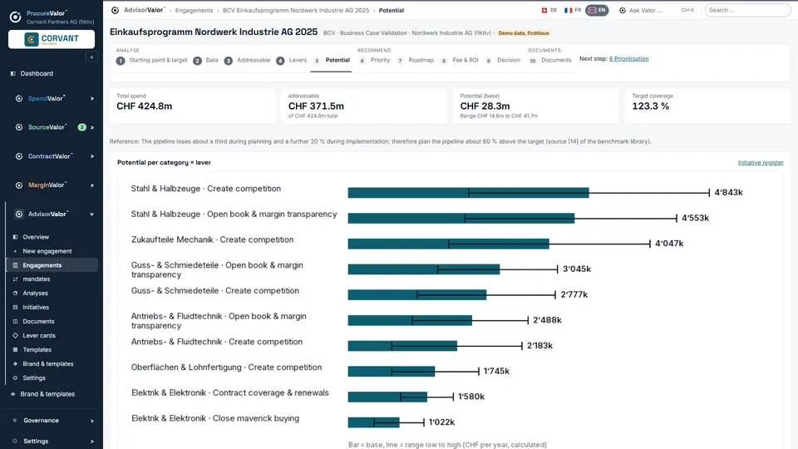This screenshot has height=449, width=798.
Task: Open step 9 Decision tab
Action: 502,61
